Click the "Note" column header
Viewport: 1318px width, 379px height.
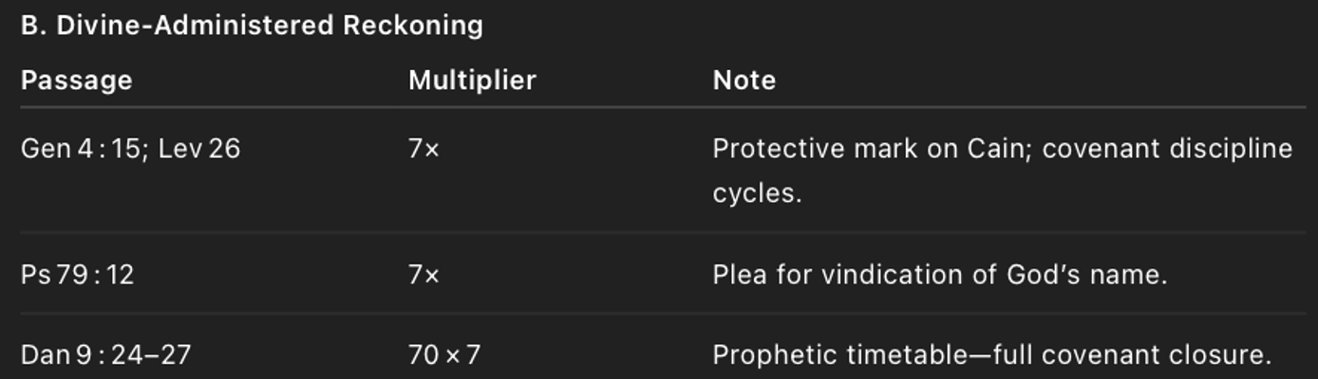click(x=744, y=81)
